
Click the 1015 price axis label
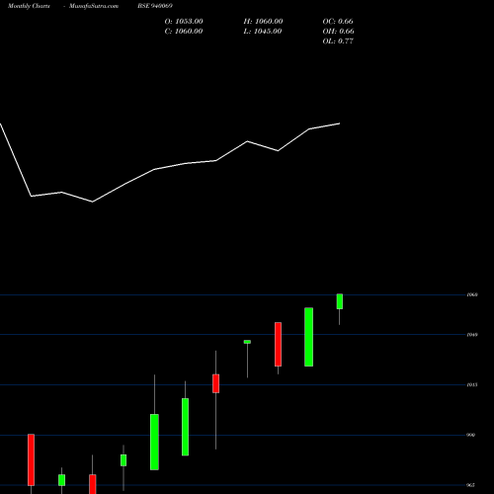472,384
